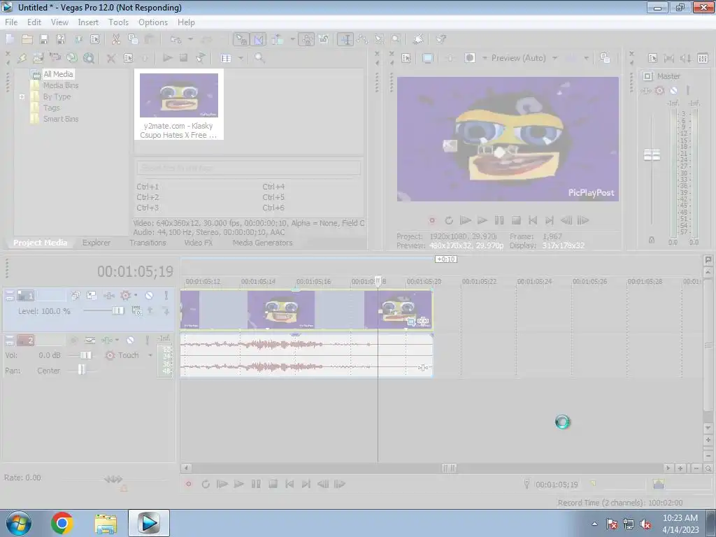Switch to the Explorer tab

pyautogui.click(x=96, y=243)
